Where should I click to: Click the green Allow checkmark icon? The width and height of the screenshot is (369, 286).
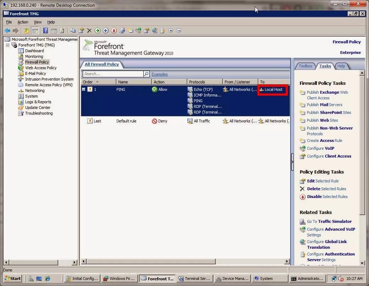pos(155,89)
